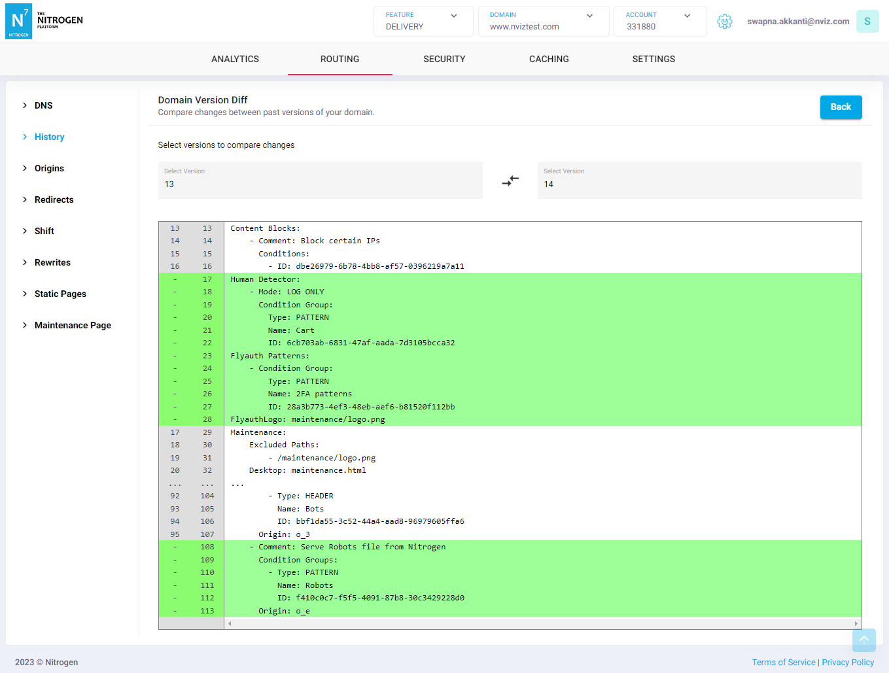Click the diff scrollbar right arrow
This screenshot has height=673, width=889.
click(856, 623)
